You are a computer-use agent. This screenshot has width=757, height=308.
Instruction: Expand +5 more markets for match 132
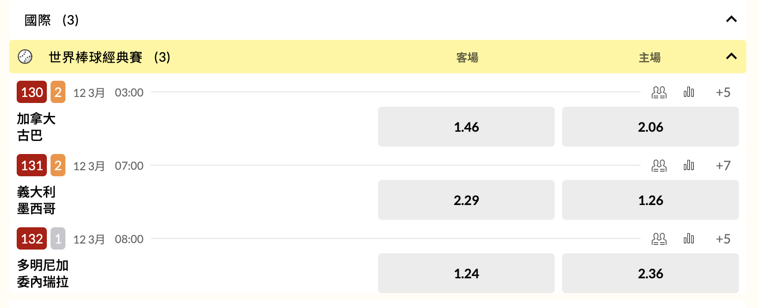click(723, 239)
